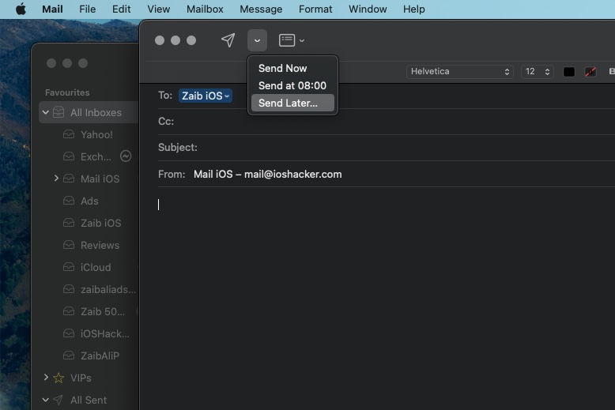Open the File menu

87,9
